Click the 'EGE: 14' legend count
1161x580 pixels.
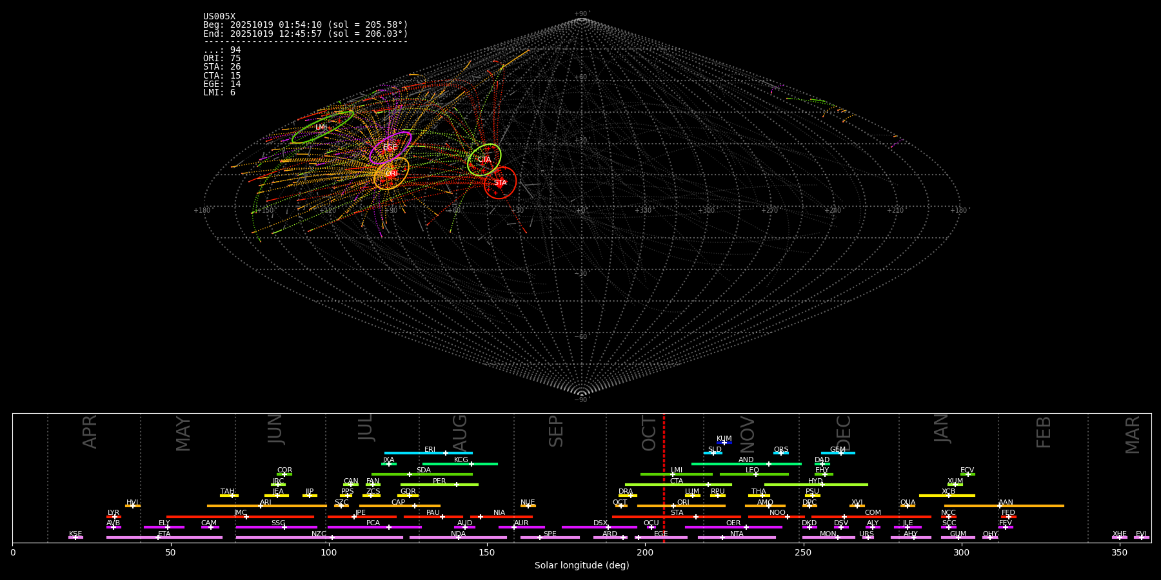tap(222, 84)
